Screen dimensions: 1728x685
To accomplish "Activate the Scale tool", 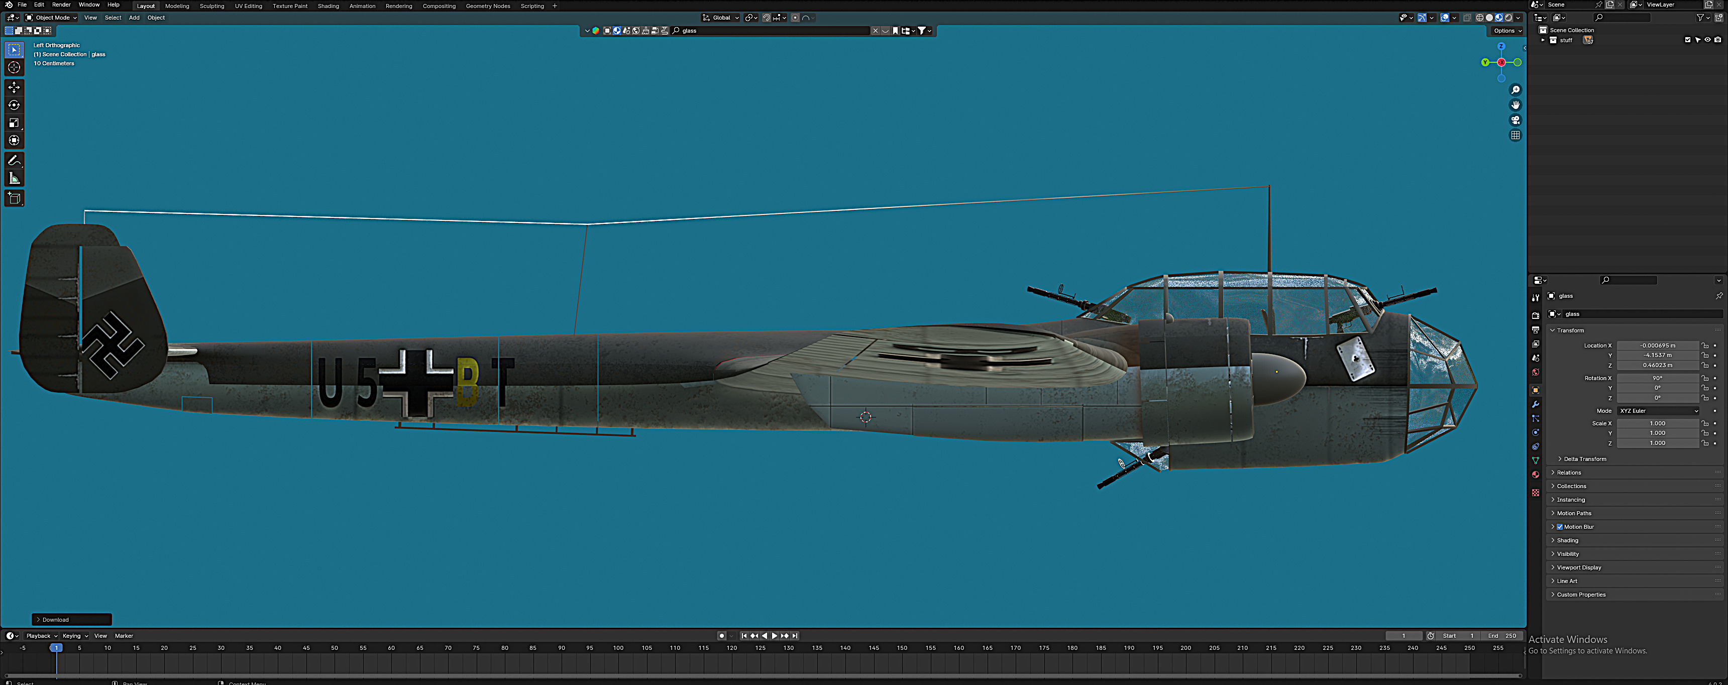I will click(x=14, y=122).
